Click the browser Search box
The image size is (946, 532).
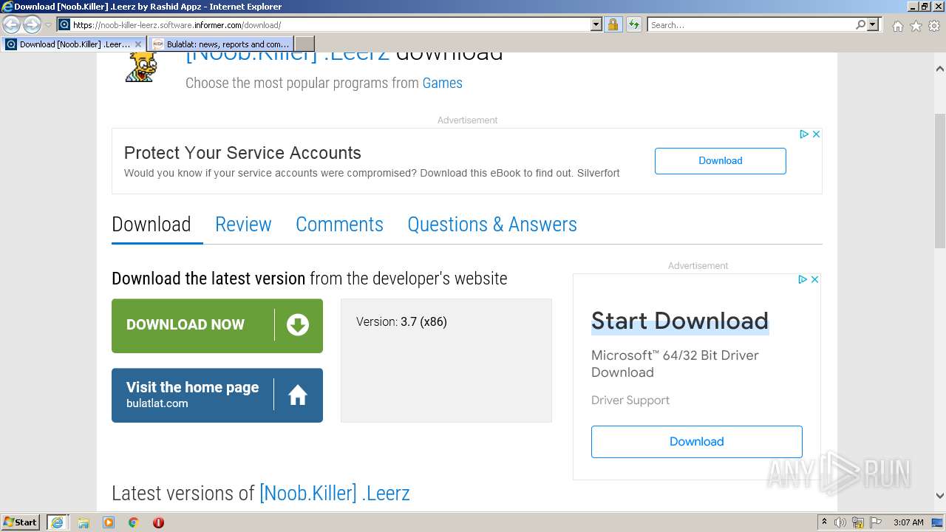coord(751,24)
